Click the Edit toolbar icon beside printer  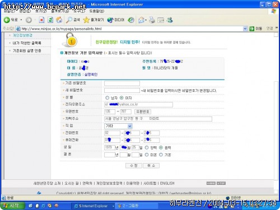pos(161,20)
